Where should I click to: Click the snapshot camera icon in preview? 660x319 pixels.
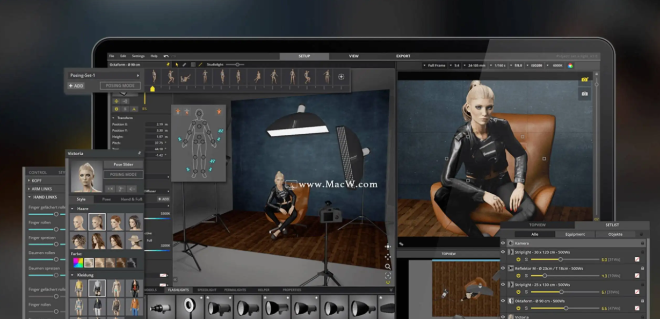click(585, 93)
